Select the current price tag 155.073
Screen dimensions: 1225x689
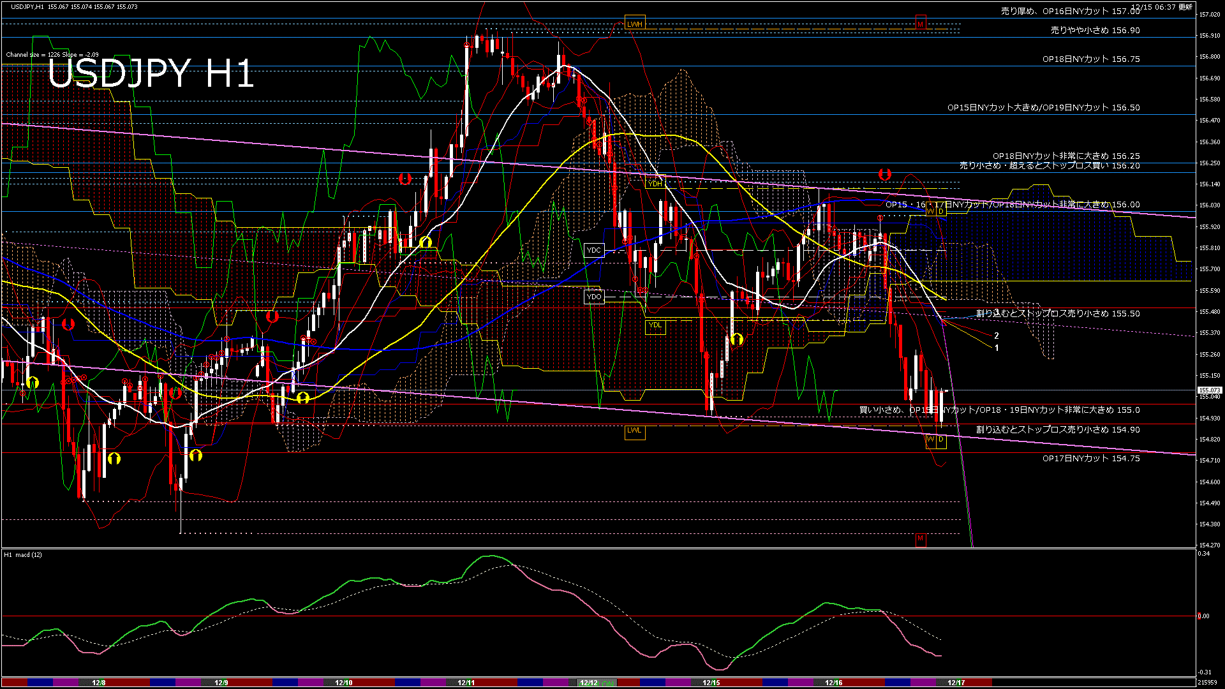[x=1209, y=389]
